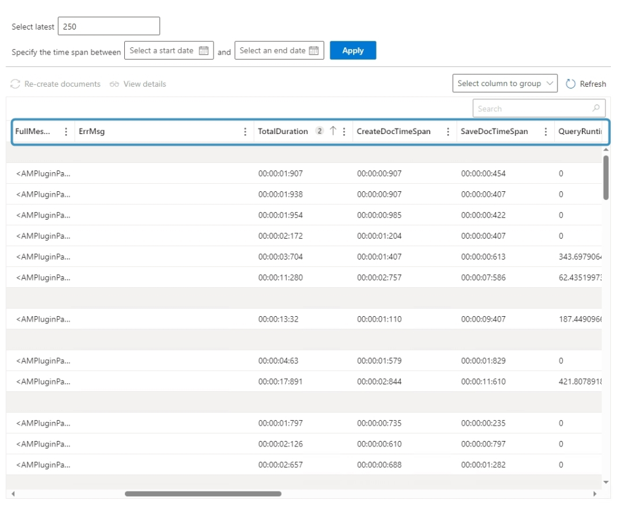Image resolution: width=630 pixels, height=508 pixels.
Task: Click TotalDuration value 00:00:04:63
Action: pyautogui.click(x=279, y=360)
